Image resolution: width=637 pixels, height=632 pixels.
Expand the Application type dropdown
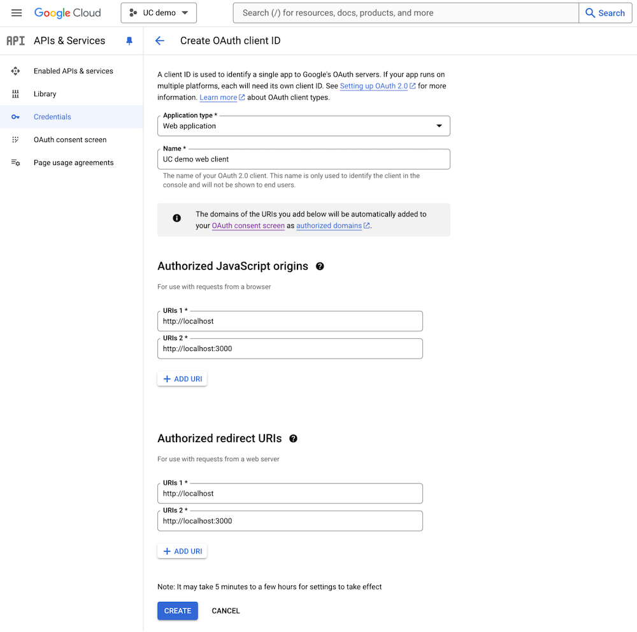tap(303, 126)
